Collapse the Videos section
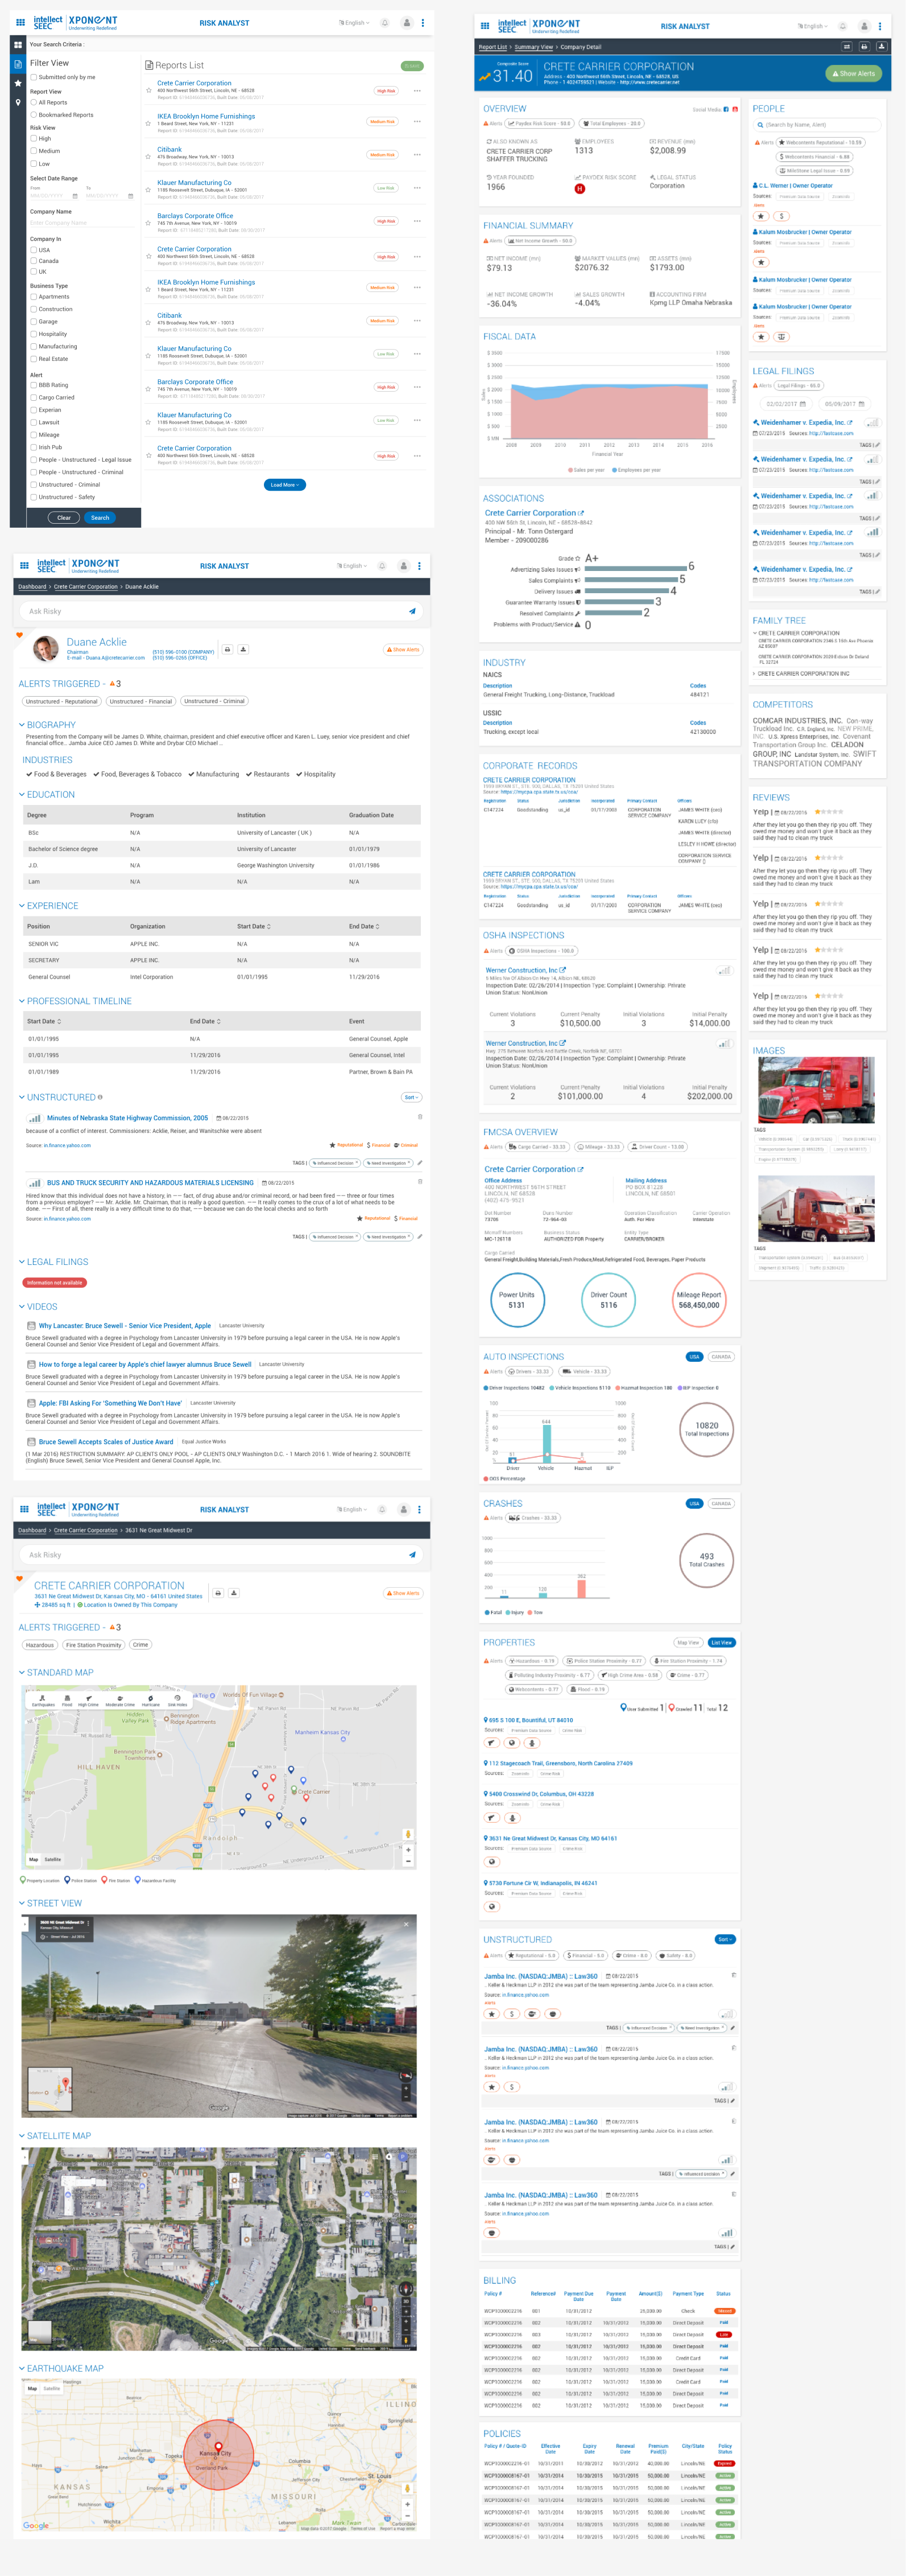The image size is (906, 2576). click(x=22, y=1307)
